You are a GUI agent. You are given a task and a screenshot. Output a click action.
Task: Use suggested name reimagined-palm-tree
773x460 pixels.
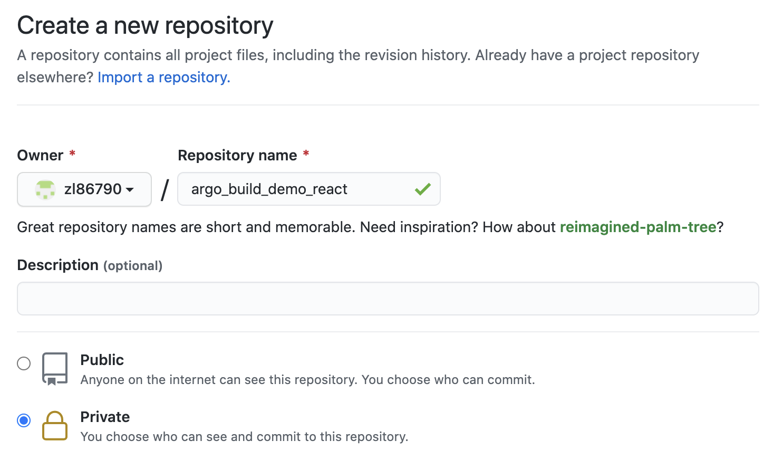638,227
